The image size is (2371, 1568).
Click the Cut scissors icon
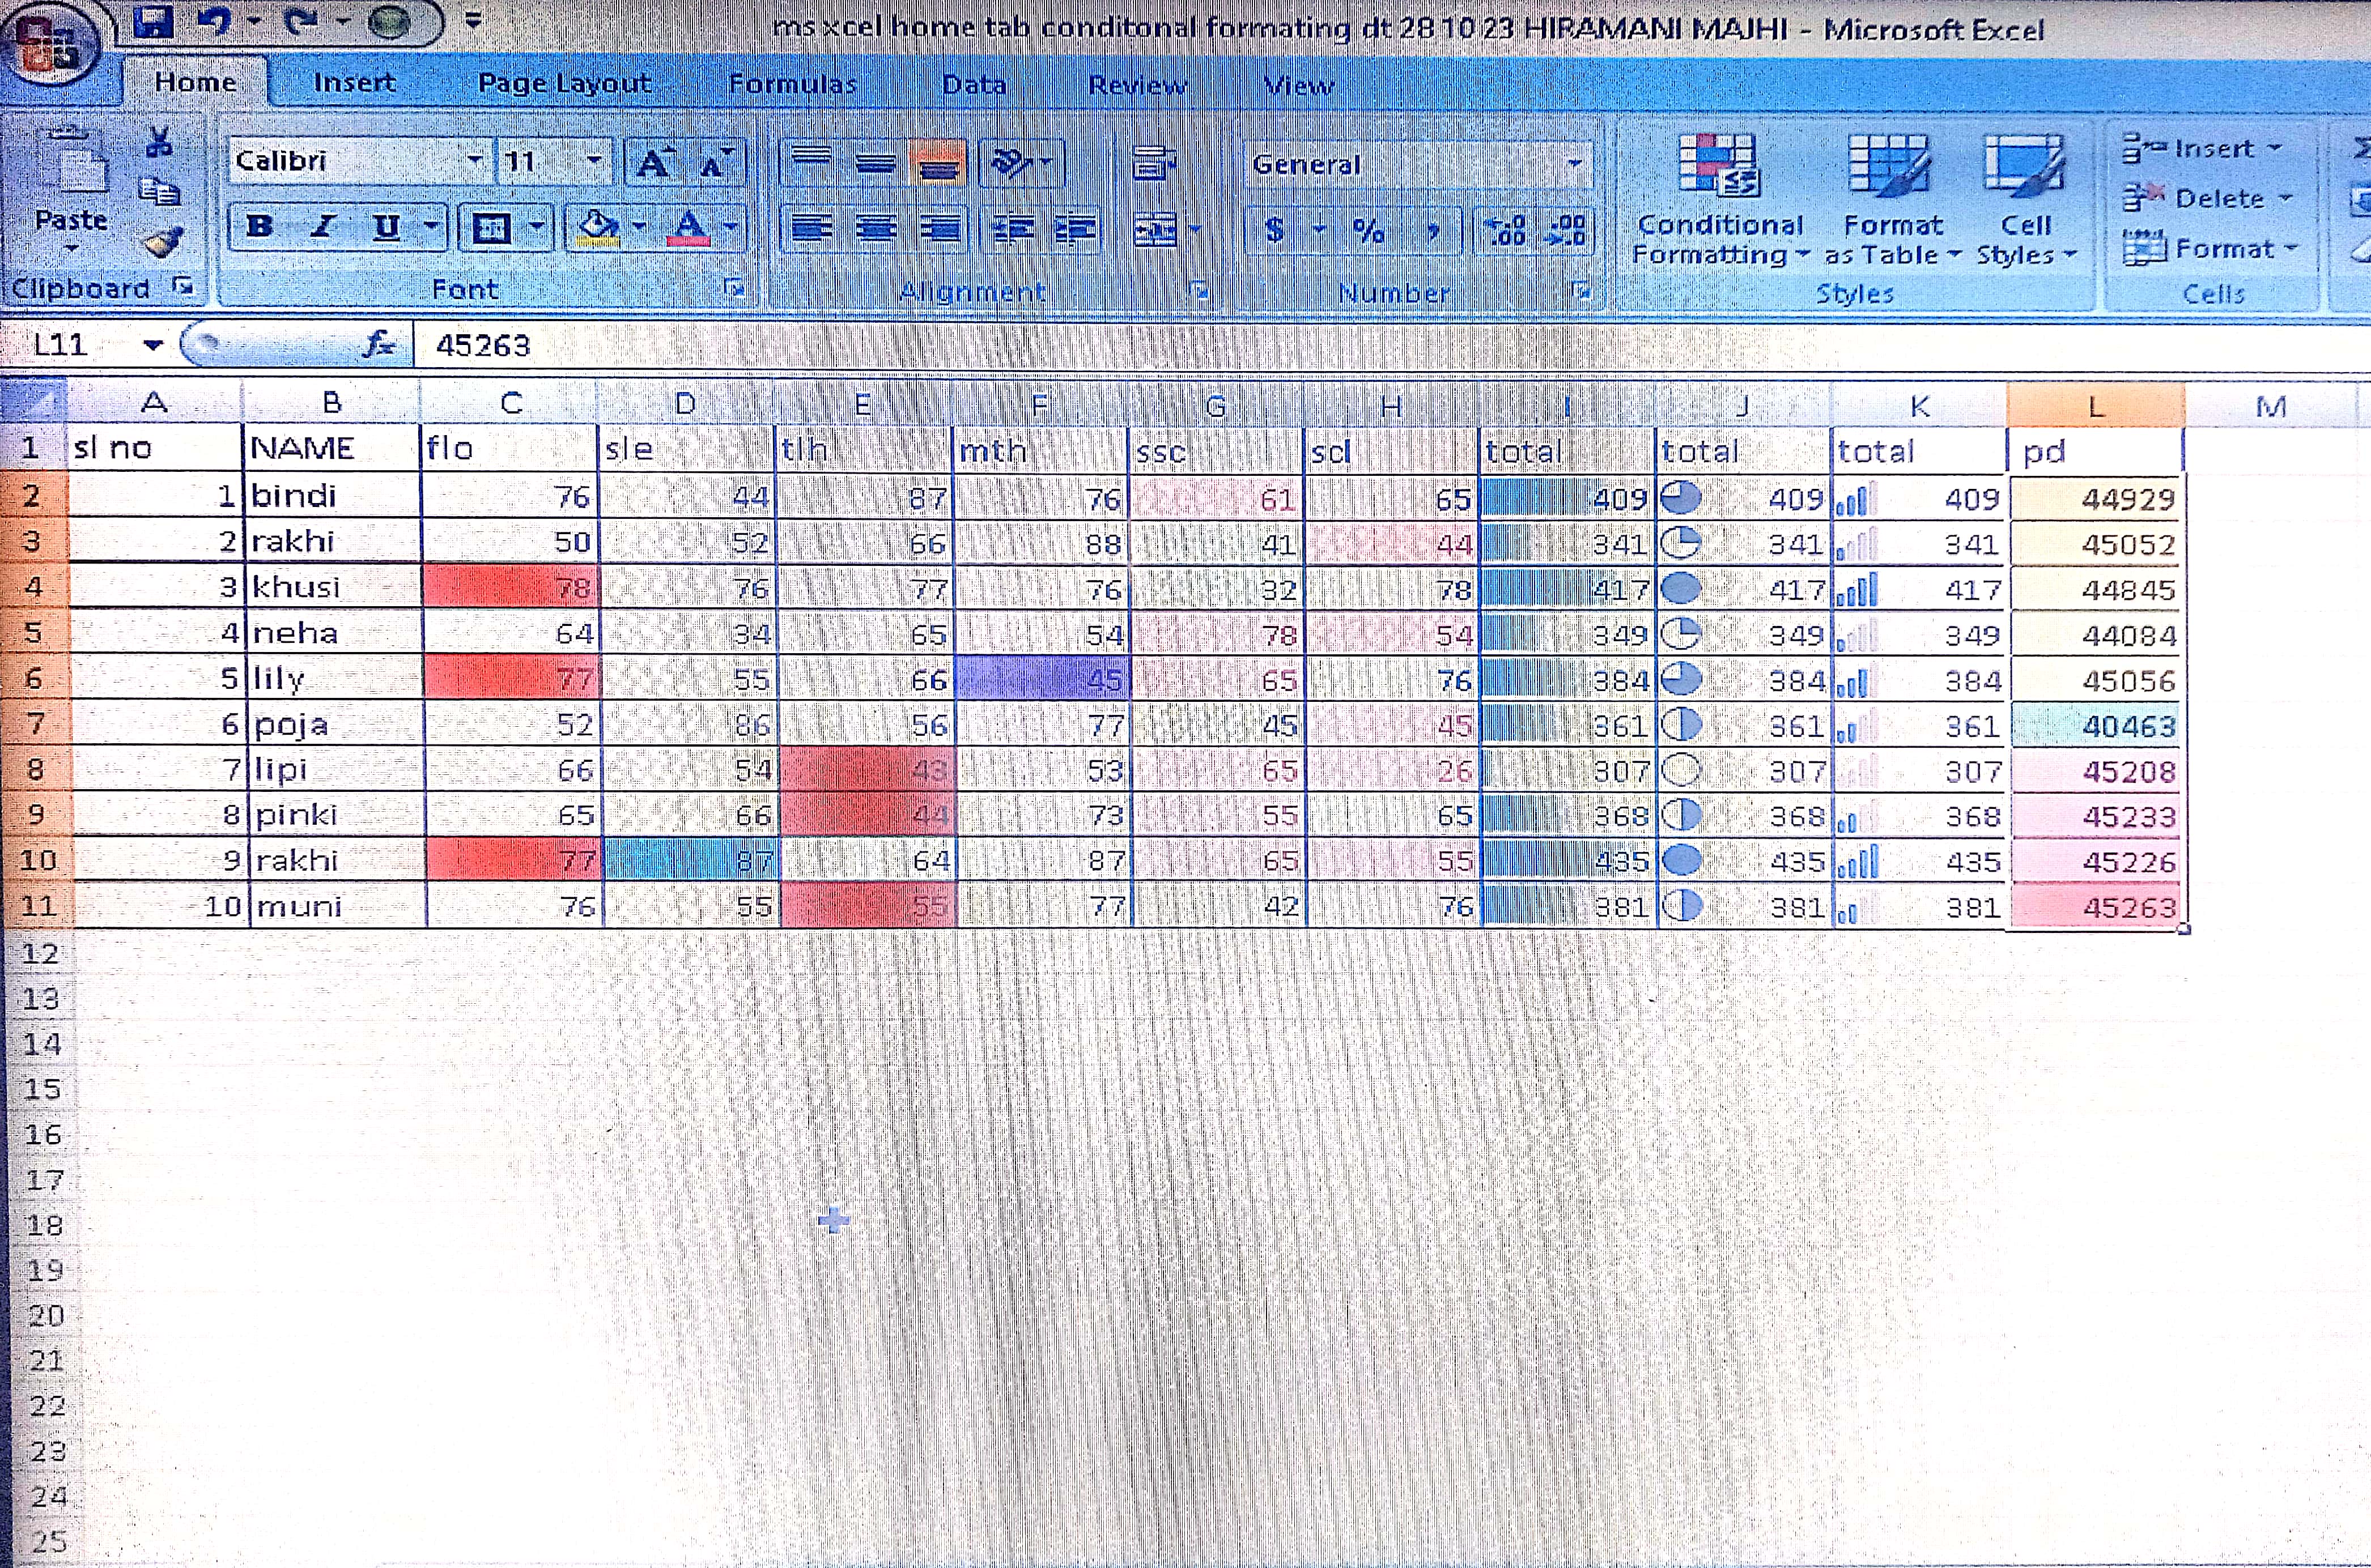tap(158, 143)
